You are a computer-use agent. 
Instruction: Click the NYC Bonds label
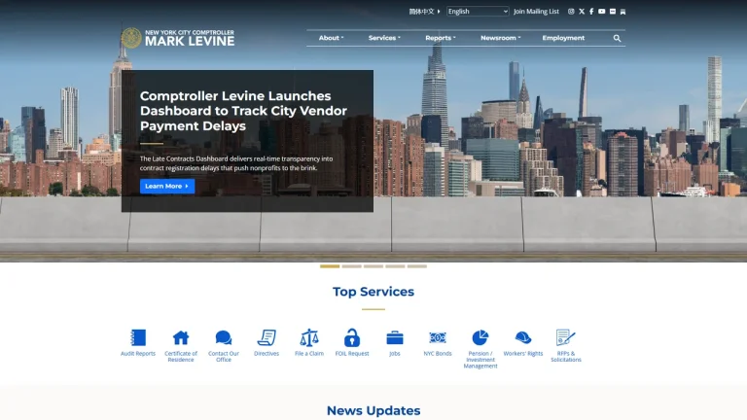[x=438, y=354]
